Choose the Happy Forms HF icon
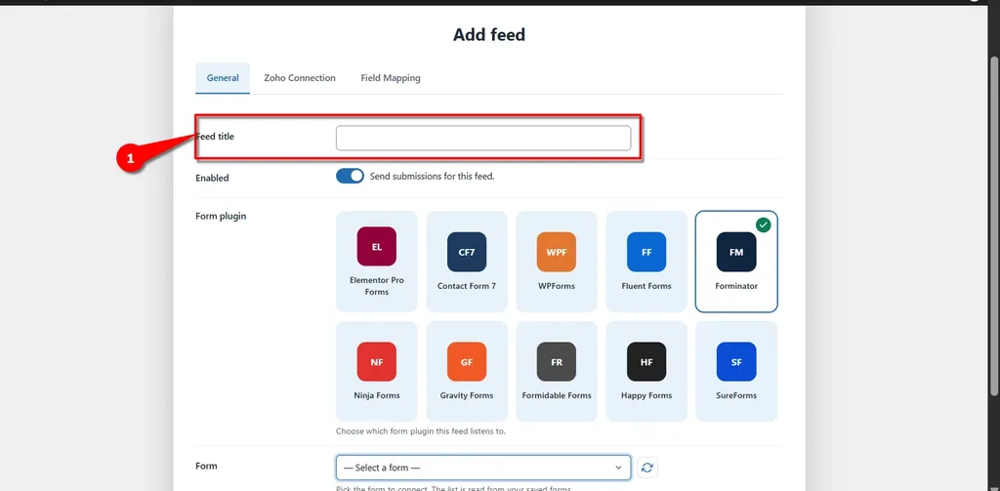 pos(646,361)
